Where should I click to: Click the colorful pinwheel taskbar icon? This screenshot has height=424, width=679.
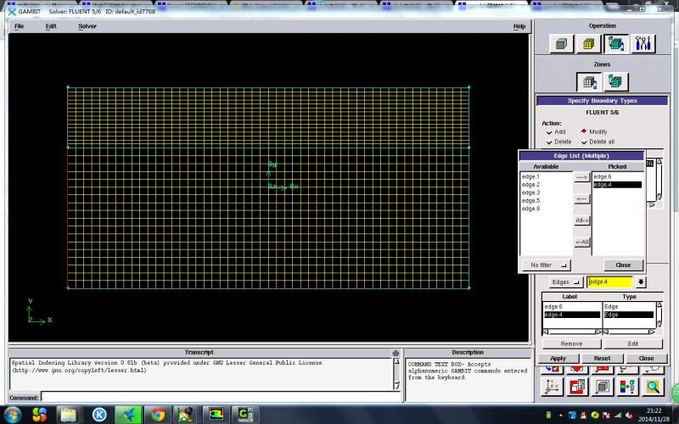(39, 415)
